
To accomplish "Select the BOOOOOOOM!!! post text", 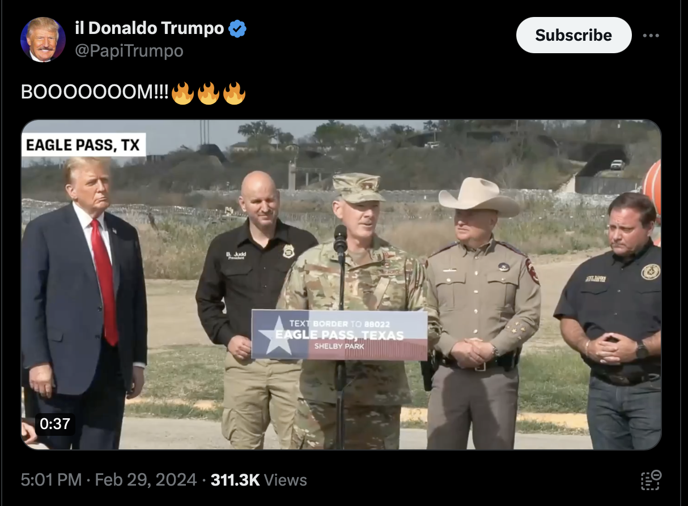I will (x=95, y=93).
